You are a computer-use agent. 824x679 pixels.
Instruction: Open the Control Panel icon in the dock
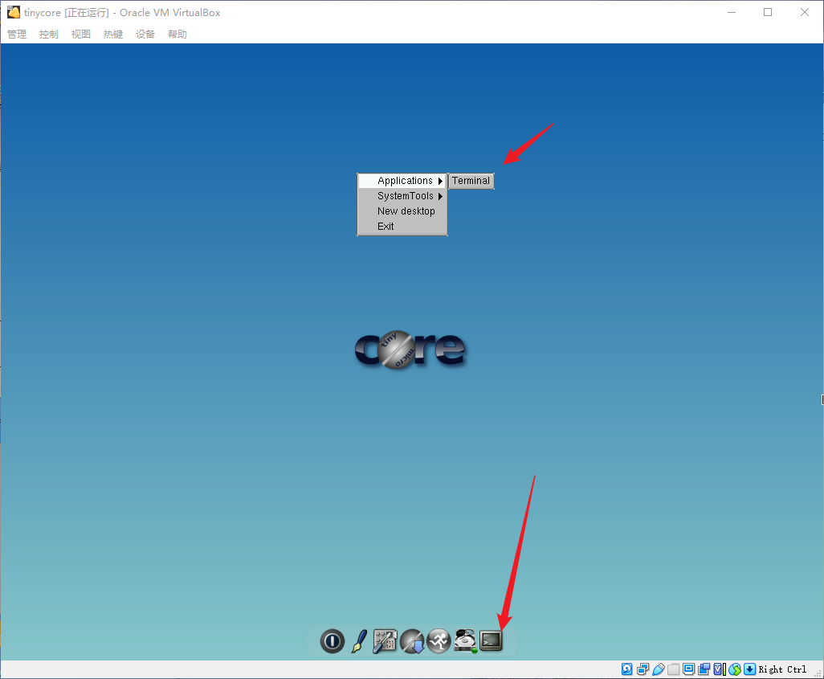pos(385,641)
